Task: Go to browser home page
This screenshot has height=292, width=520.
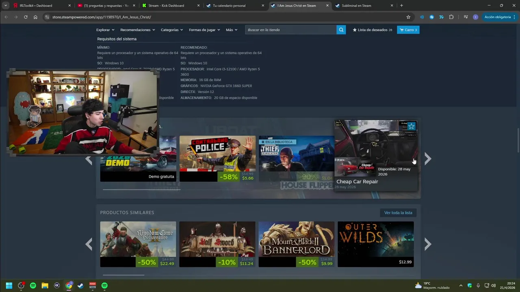Action: [35, 17]
